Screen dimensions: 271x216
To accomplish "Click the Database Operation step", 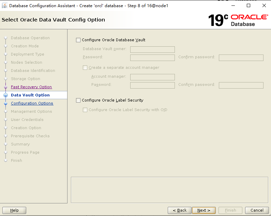I will [30, 38].
